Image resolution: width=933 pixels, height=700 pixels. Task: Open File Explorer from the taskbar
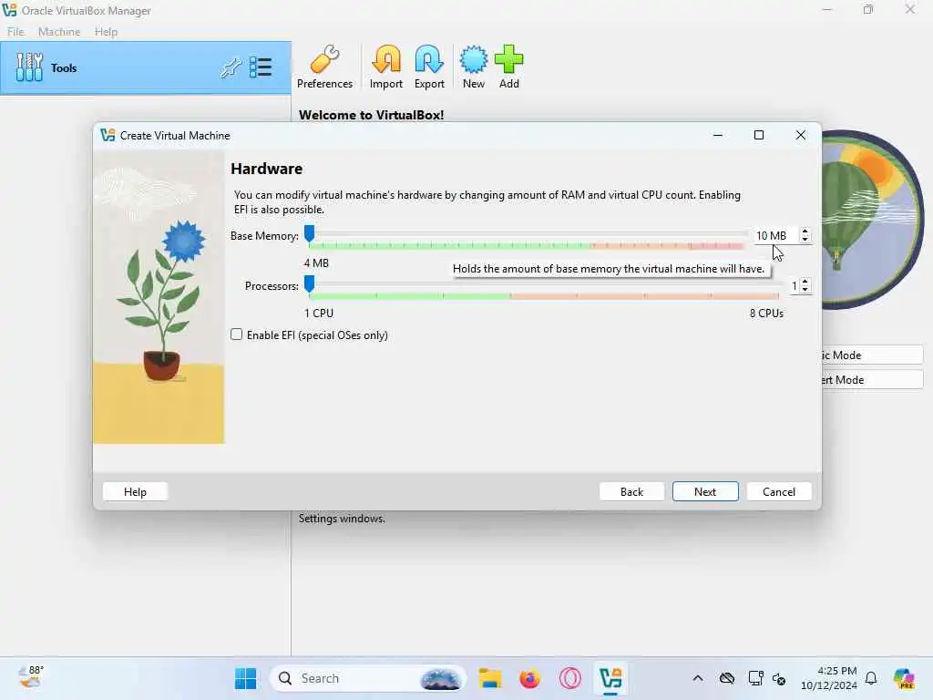coord(489,678)
